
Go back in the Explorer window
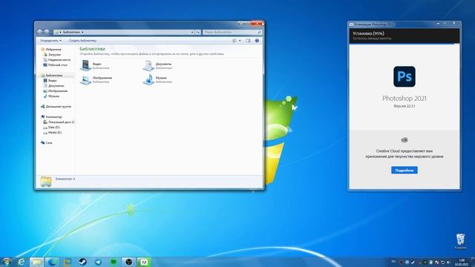[39, 32]
